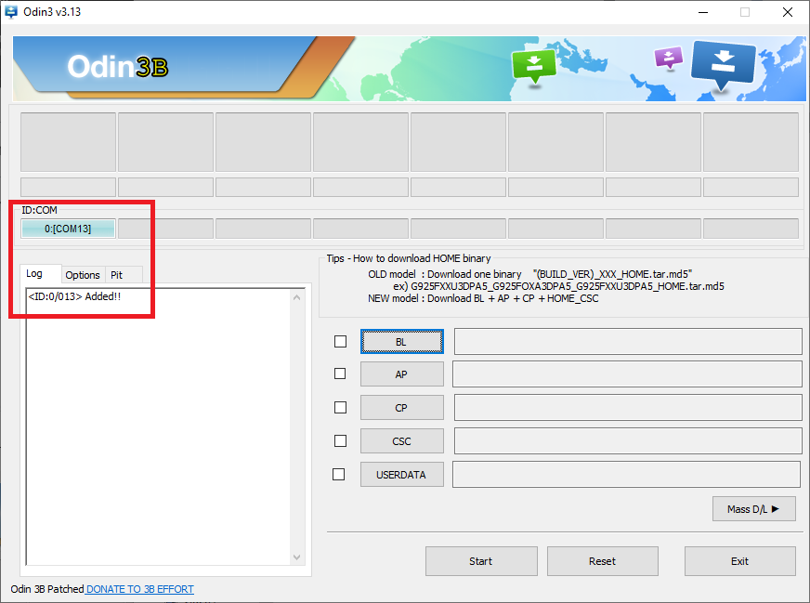
Task: Click the green download arrow banner icon
Action: click(534, 65)
